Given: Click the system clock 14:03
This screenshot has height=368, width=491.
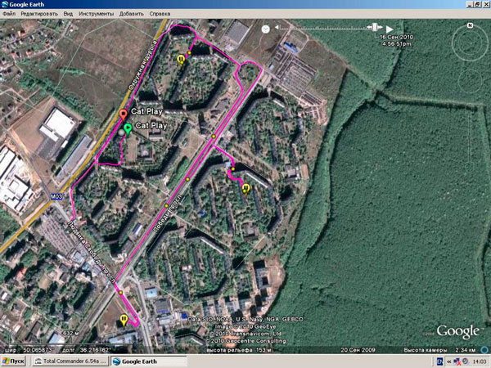Looking at the screenshot, I should click(480, 361).
